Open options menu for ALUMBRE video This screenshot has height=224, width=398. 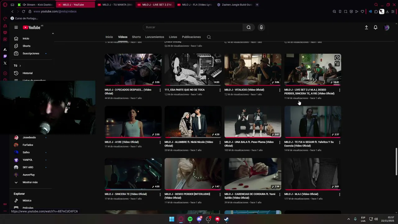coord(220,142)
